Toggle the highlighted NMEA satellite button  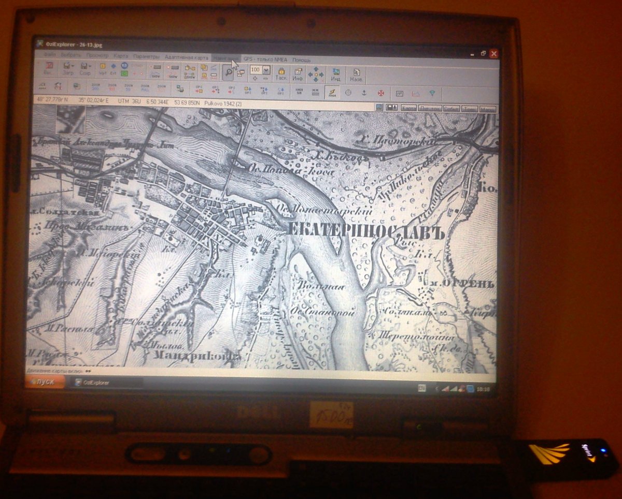[332, 92]
